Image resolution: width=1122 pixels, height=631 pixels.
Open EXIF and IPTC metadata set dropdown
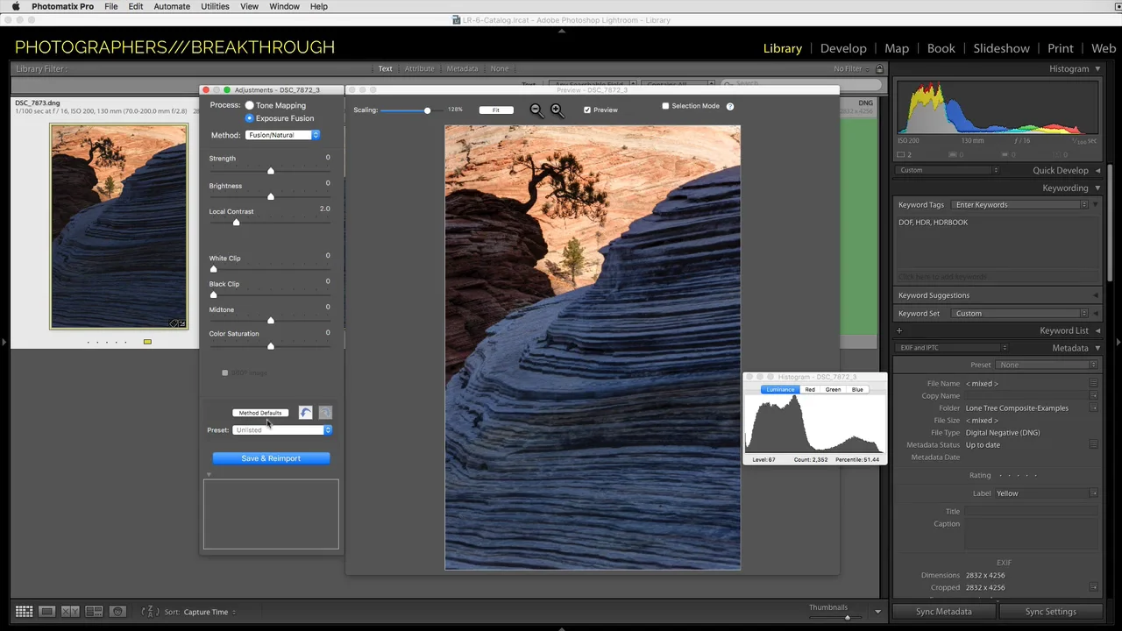953,348
